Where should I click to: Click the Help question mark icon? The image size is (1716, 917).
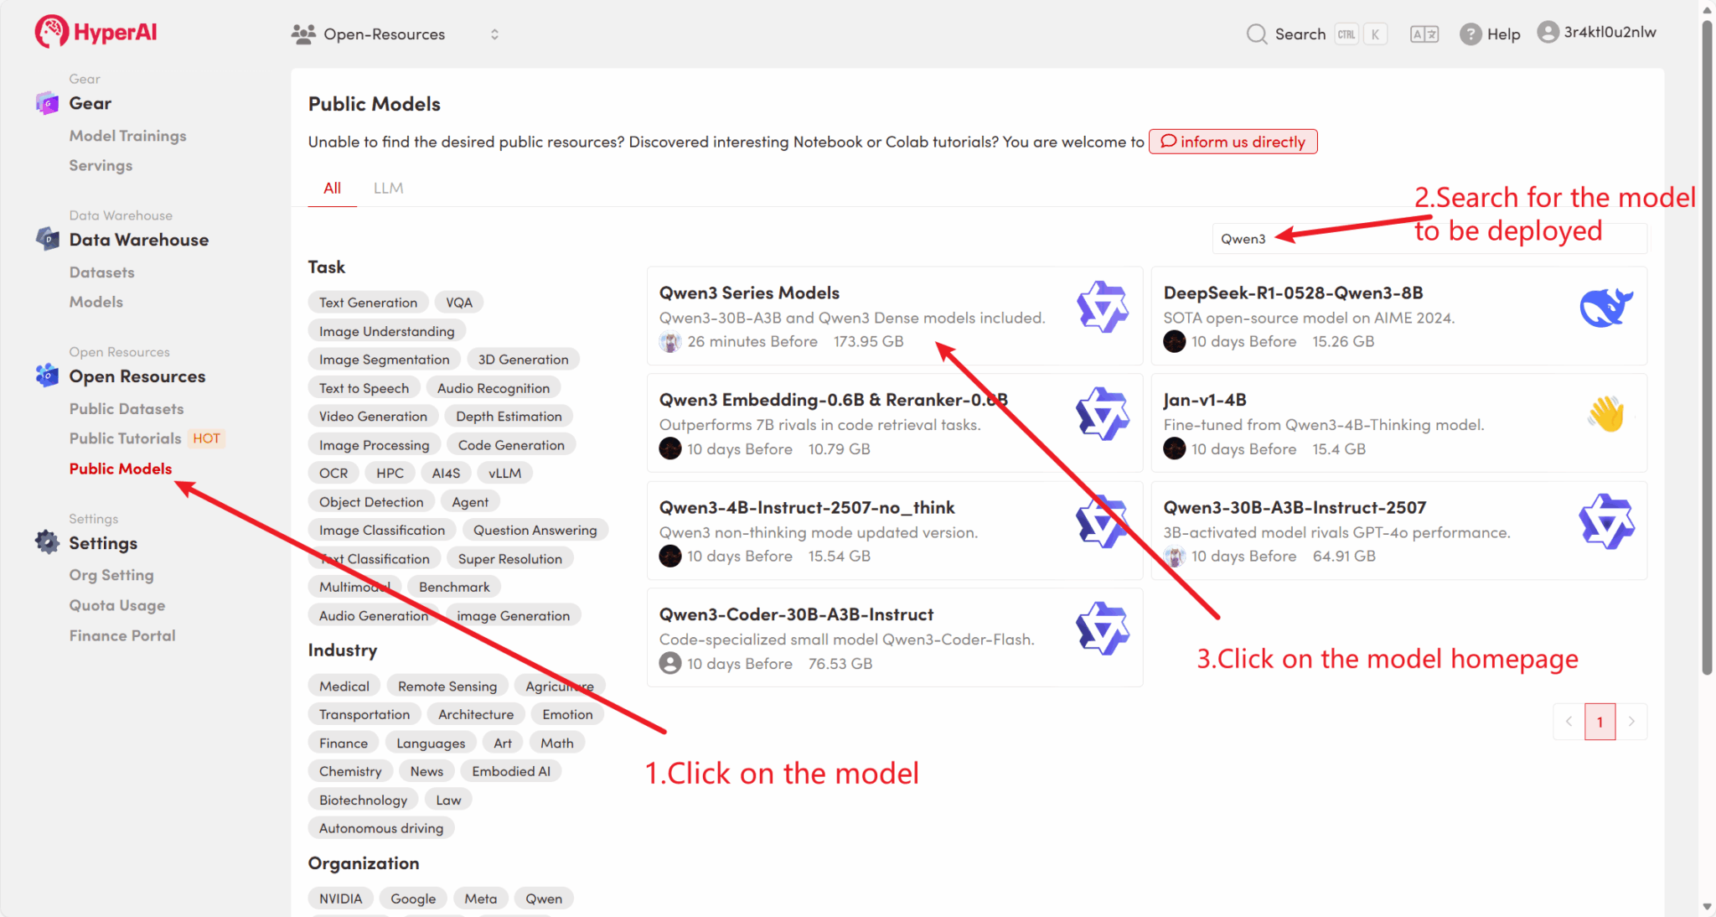(x=1470, y=34)
